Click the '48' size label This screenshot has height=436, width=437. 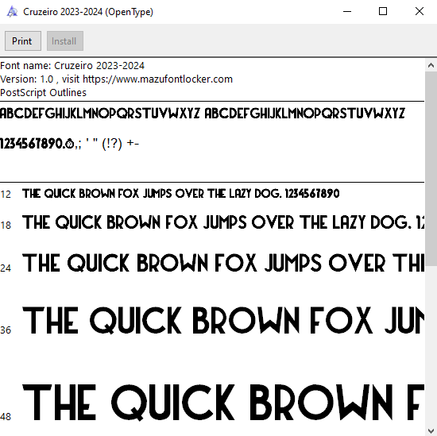coord(6,417)
